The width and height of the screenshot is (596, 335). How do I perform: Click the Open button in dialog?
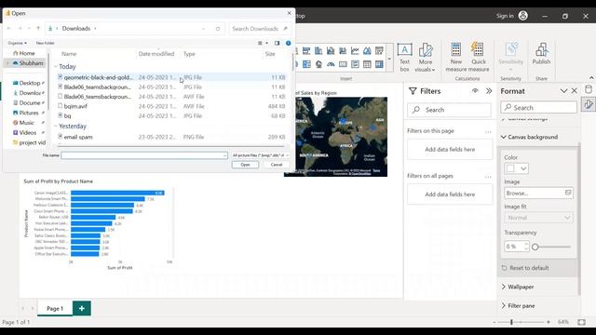[245, 165]
